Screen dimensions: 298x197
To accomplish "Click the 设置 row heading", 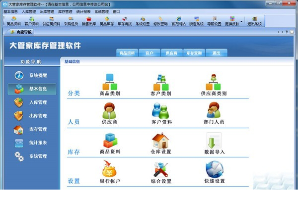I will coord(74,181).
